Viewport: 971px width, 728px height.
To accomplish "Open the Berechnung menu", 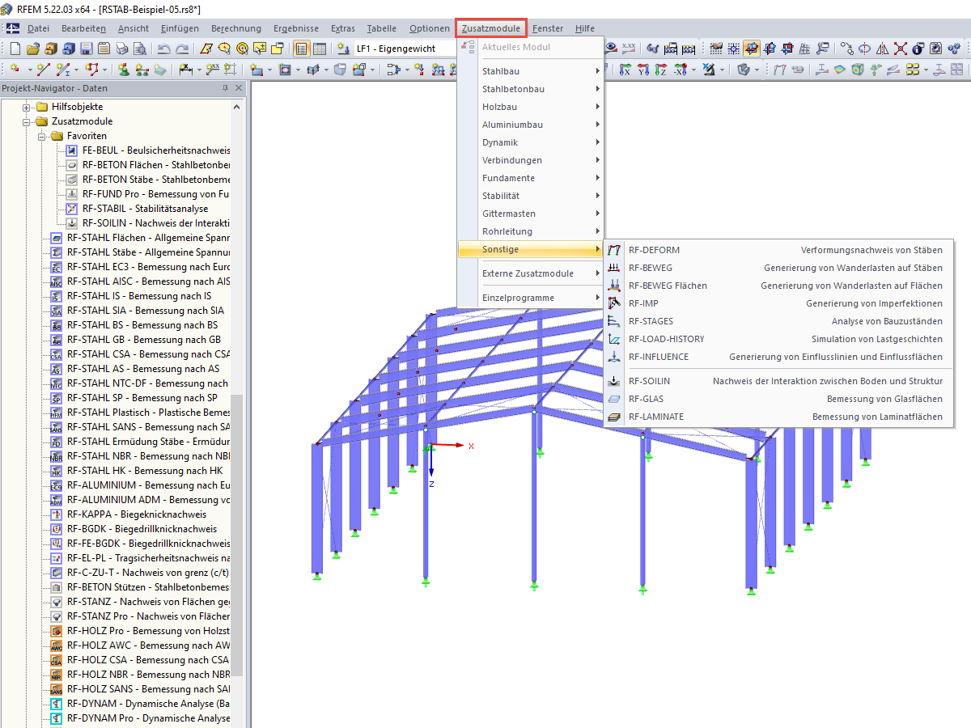I will pyautogui.click(x=236, y=28).
